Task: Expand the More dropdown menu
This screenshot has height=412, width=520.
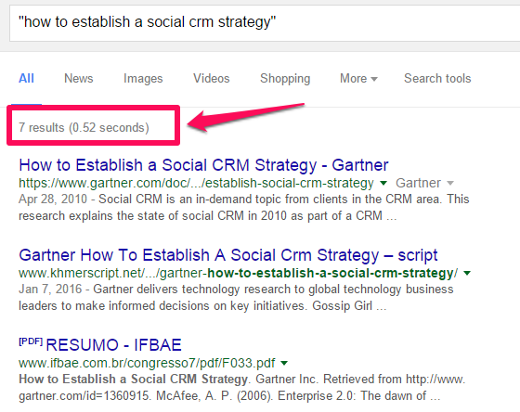Action: coord(358,79)
